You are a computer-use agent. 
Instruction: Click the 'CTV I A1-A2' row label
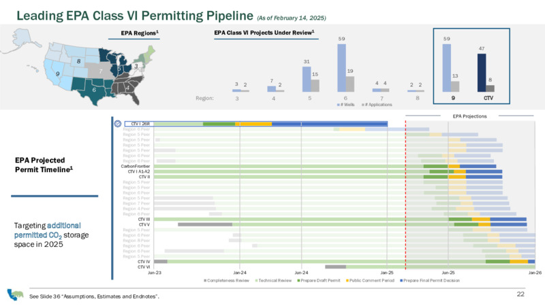pyautogui.click(x=139, y=171)
